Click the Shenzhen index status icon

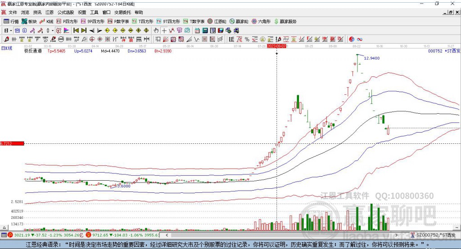tap(89, 235)
